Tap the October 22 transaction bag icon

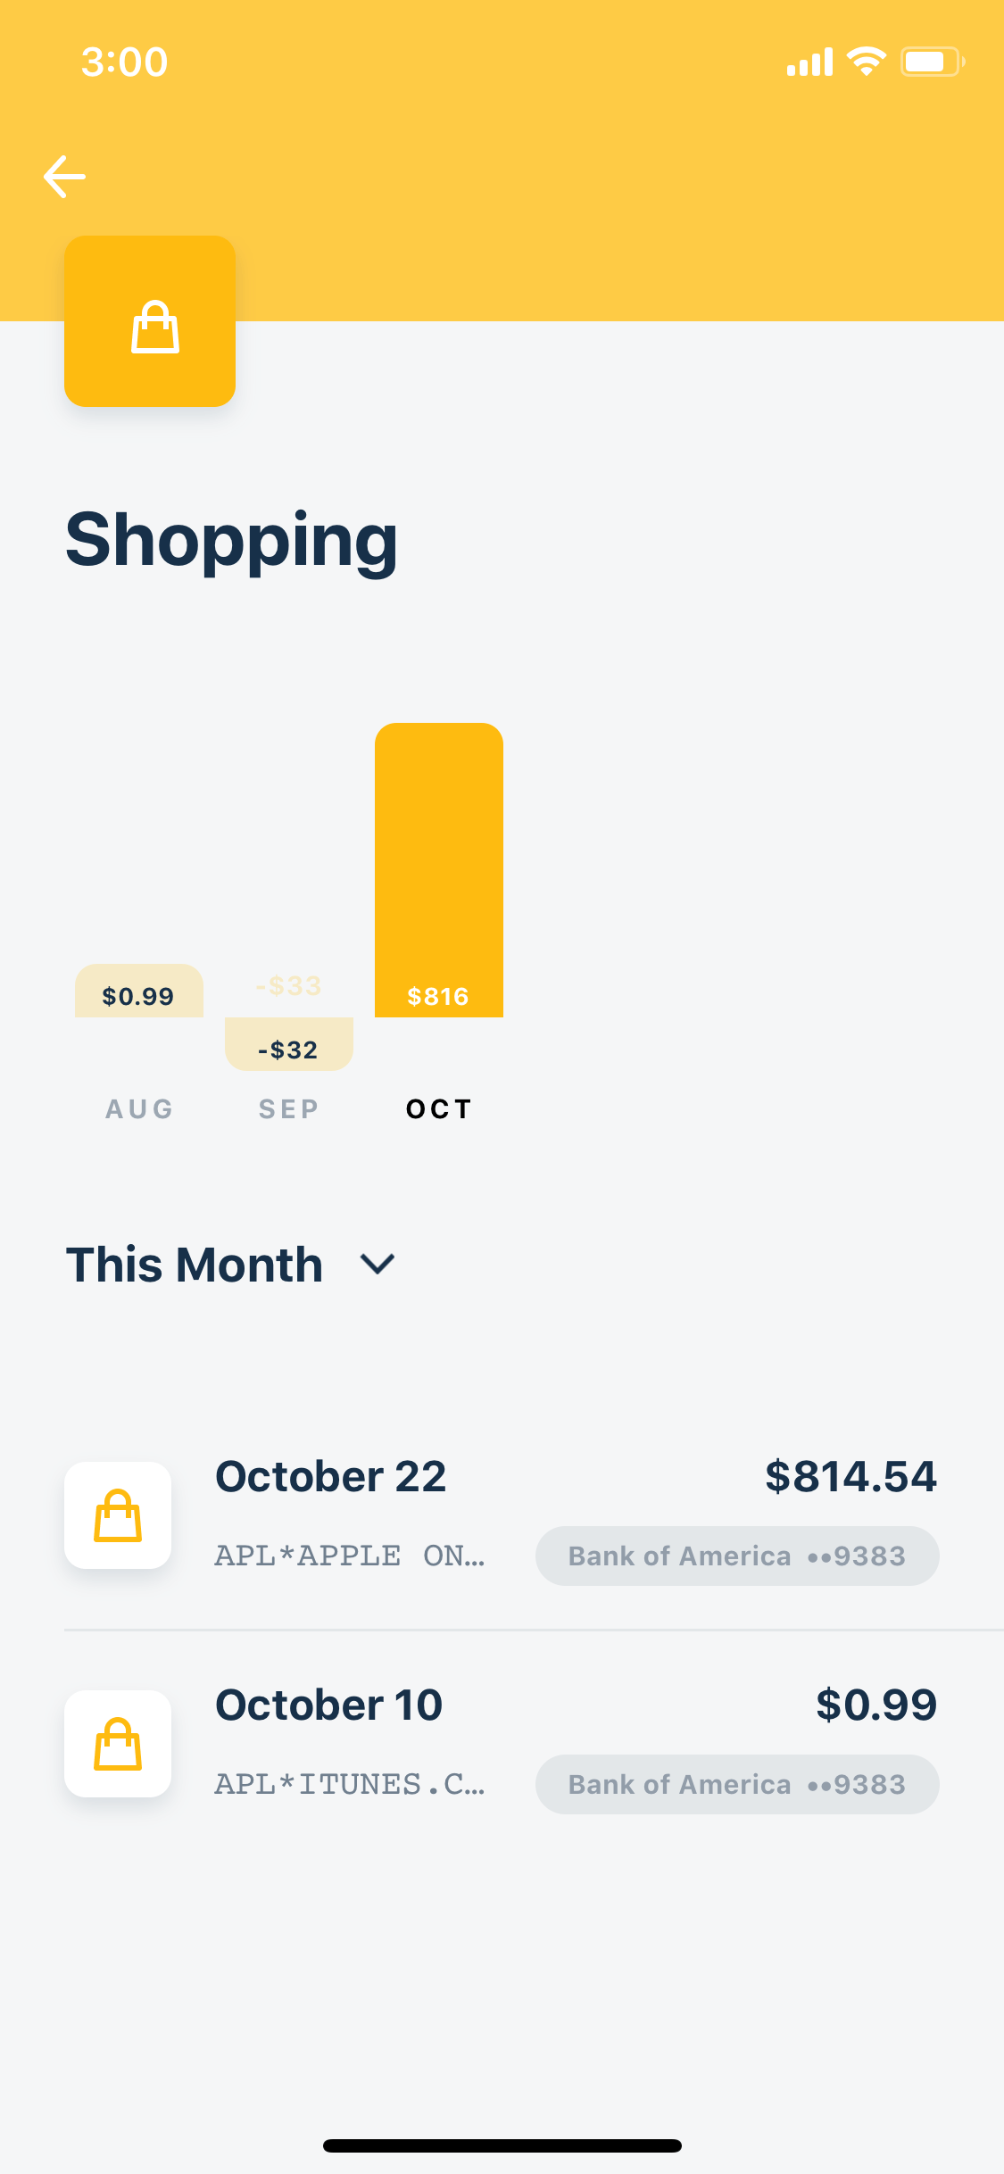[x=118, y=1515]
